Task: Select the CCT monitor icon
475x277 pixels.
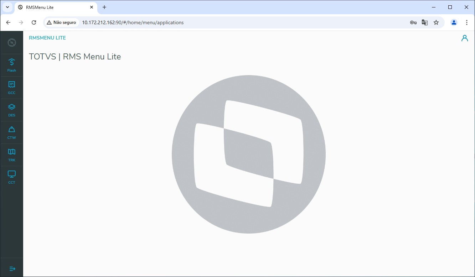Action: [x=11, y=174]
